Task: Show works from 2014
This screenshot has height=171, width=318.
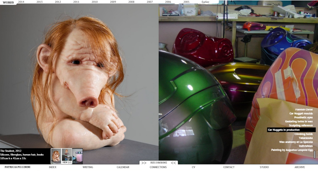Action: tap(21, 2)
